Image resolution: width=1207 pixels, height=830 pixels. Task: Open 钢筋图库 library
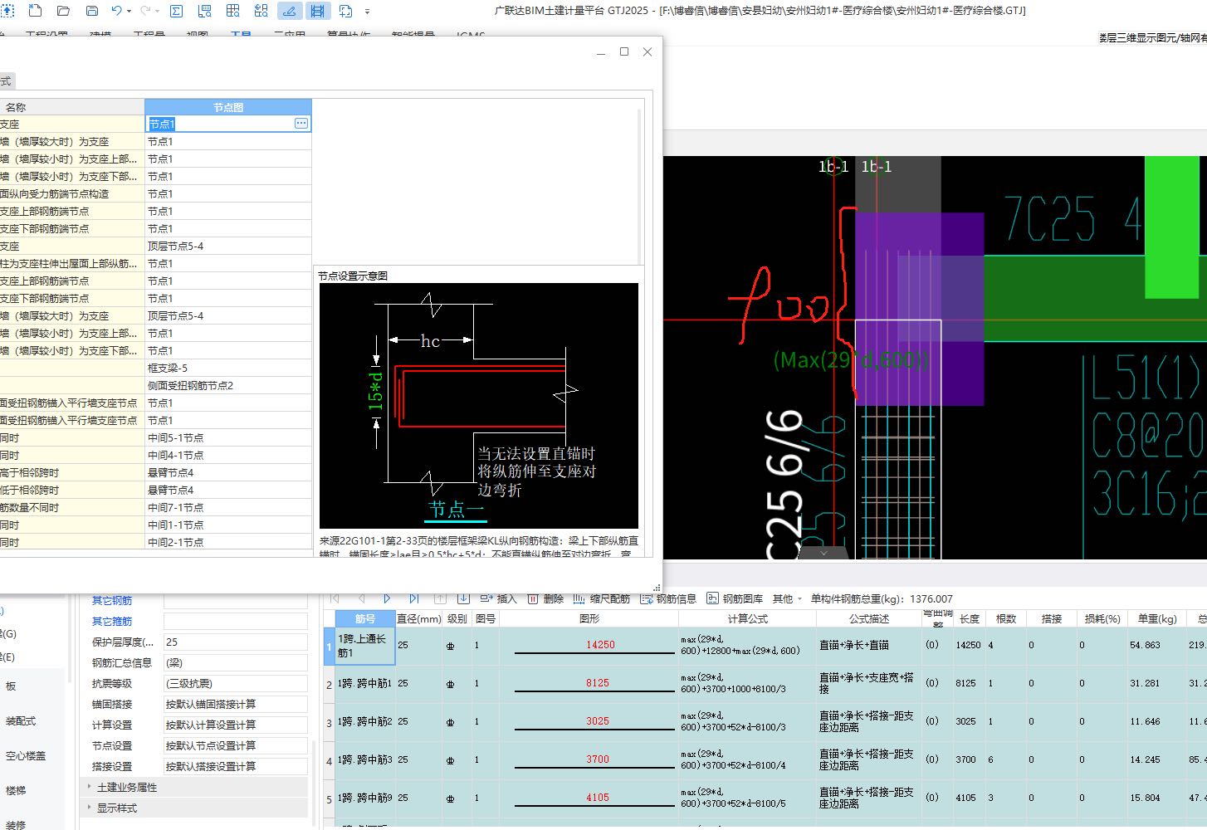[735, 598]
